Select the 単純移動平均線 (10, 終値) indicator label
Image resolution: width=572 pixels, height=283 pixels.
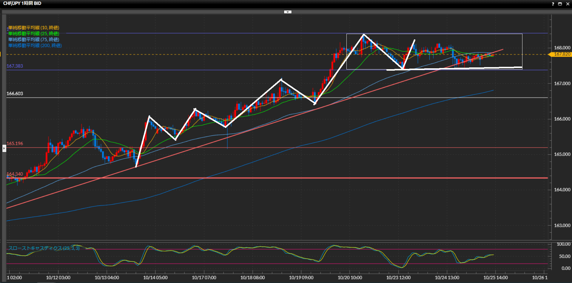34,28
